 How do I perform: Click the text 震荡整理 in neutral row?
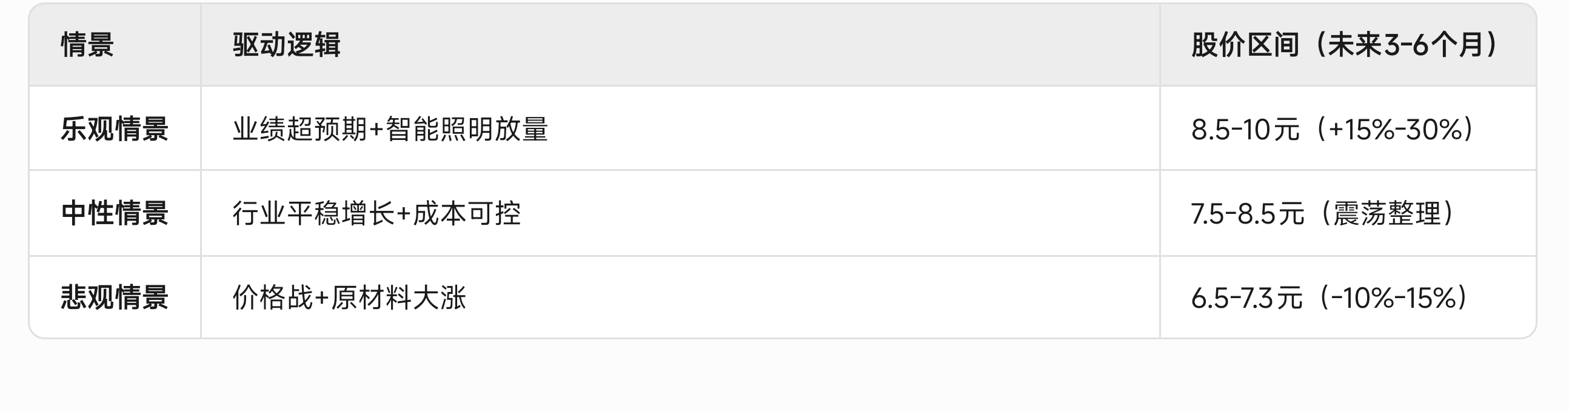[1387, 214]
